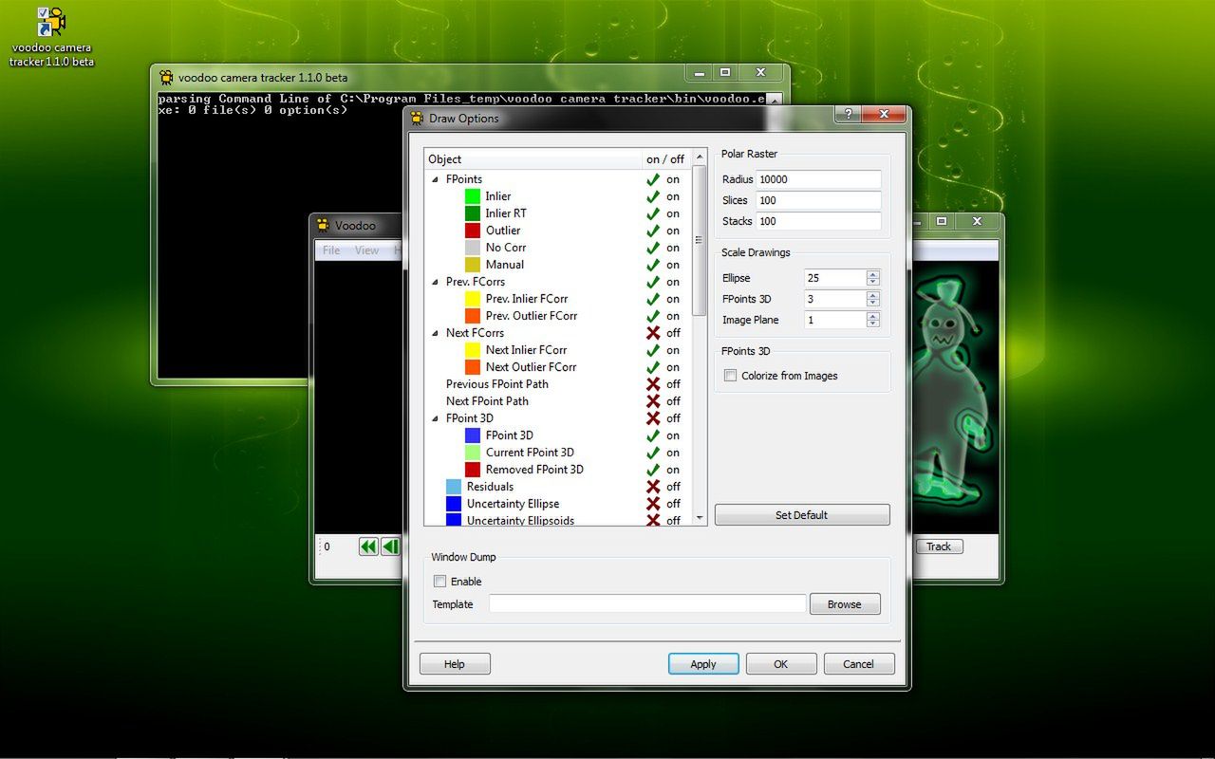Click the Apply button

click(703, 664)
